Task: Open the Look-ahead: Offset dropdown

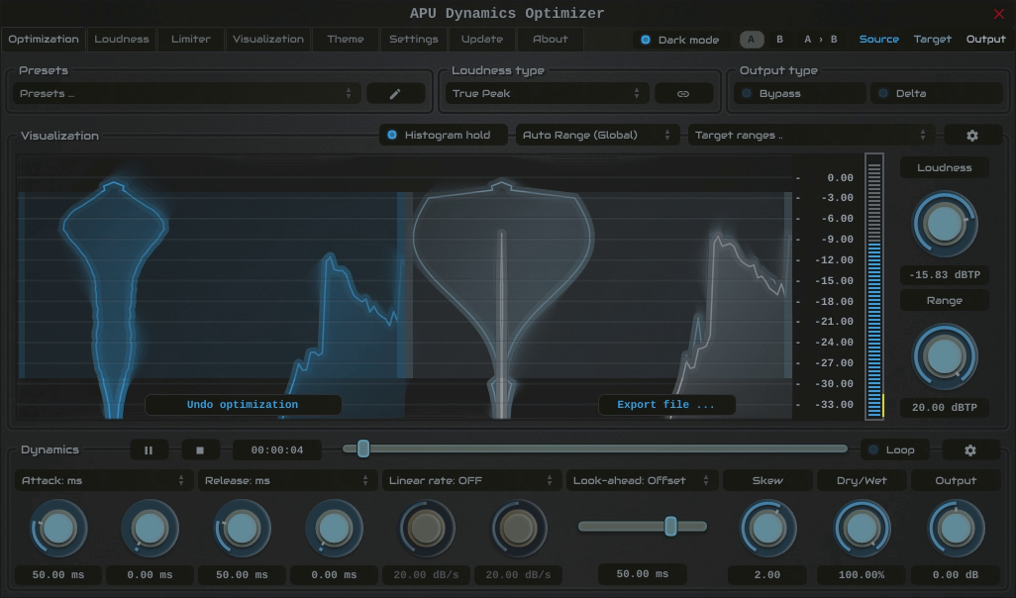Action: click(x=642, y=481)
